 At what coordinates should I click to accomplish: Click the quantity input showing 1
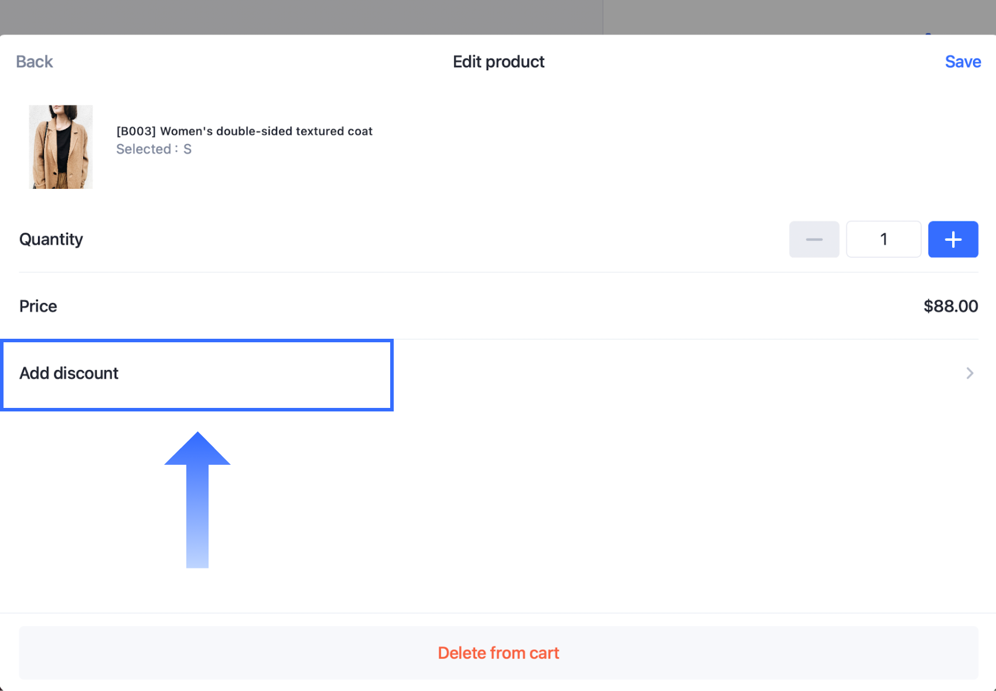884,239
